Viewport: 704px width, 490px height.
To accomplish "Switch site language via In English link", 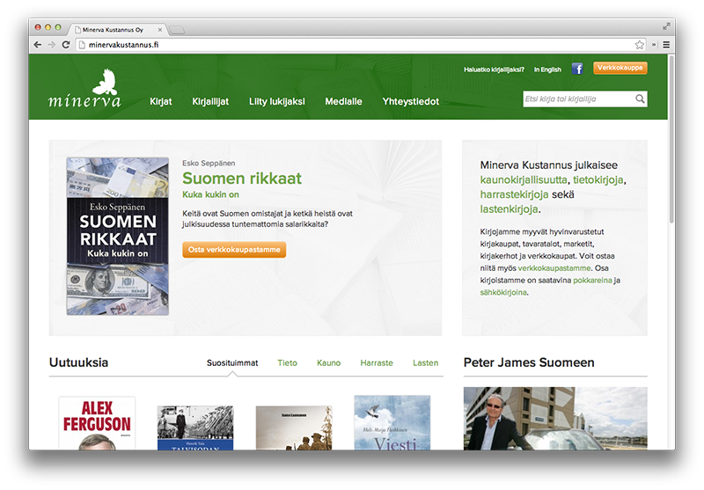I will point(547,69).
